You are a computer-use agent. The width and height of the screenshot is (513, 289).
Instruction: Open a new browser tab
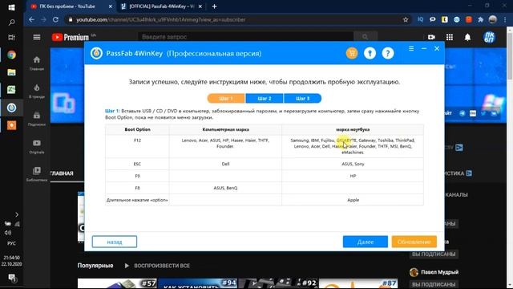214,6
